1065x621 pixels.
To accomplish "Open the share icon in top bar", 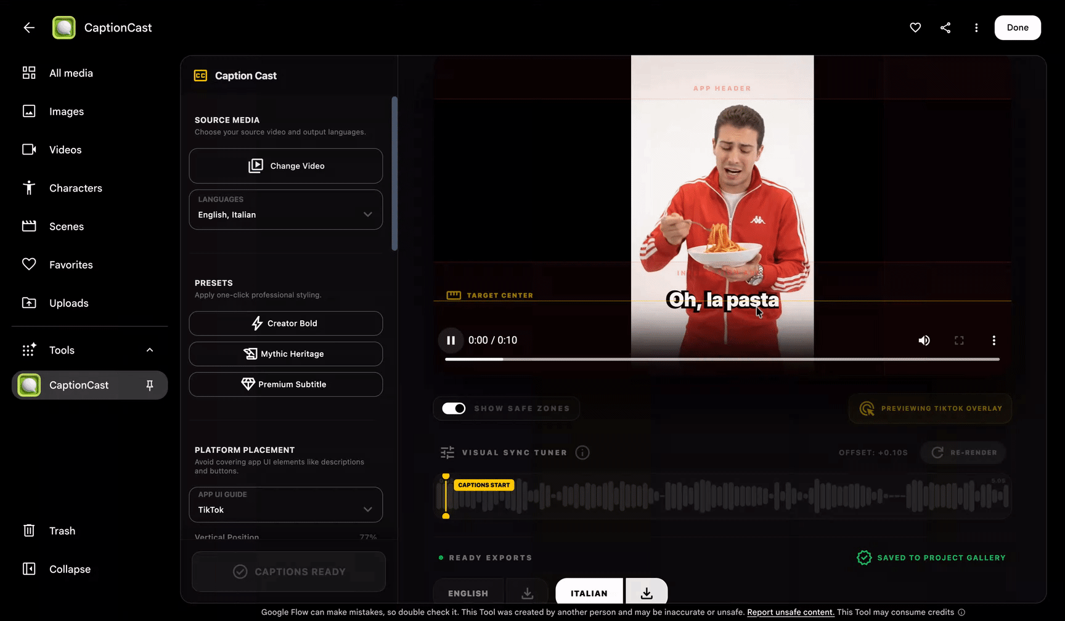I will (x=945, y=28).
